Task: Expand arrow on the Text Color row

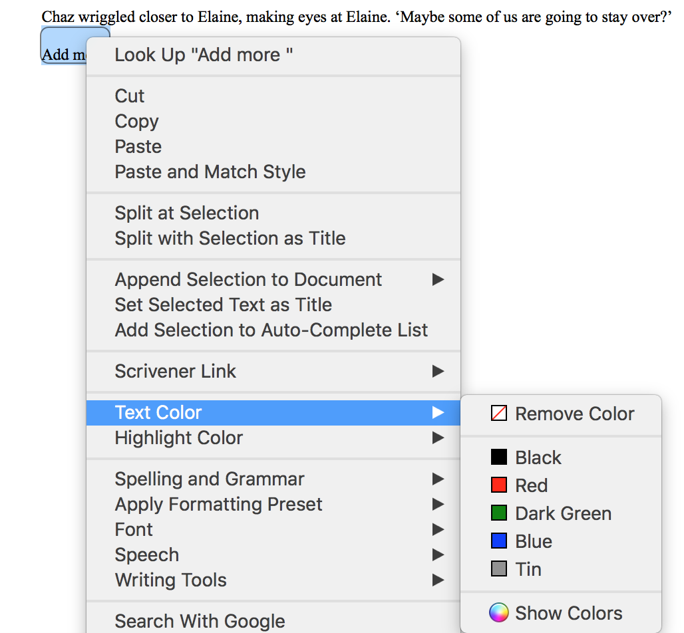Action: [x=438, y=412]
